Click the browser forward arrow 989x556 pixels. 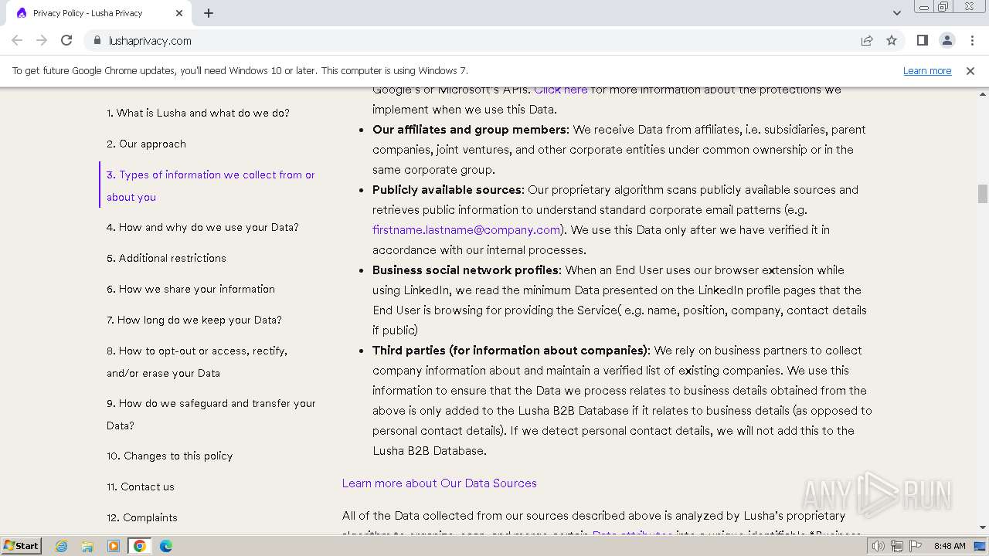42,40
